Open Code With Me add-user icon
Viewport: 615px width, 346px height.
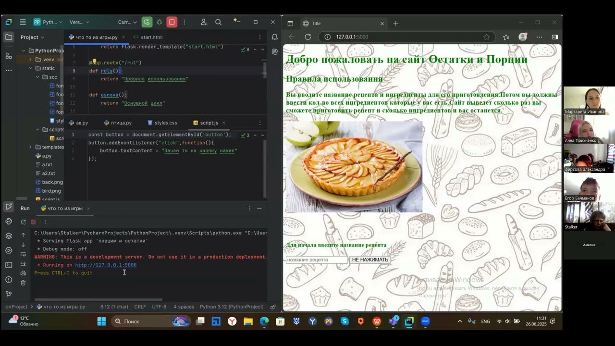click(x=204, y=22)
